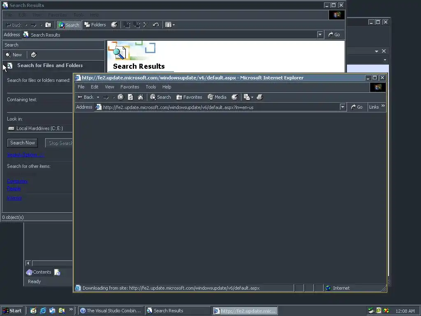Open the Views dropdown in Search Results toolbar

tap(170, 25)
